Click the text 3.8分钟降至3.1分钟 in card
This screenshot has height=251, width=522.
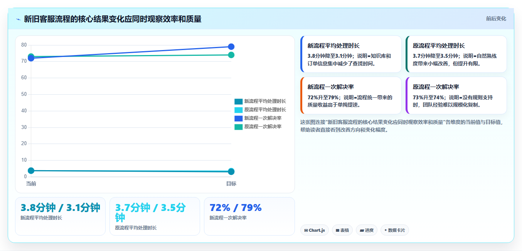[330, 56]
